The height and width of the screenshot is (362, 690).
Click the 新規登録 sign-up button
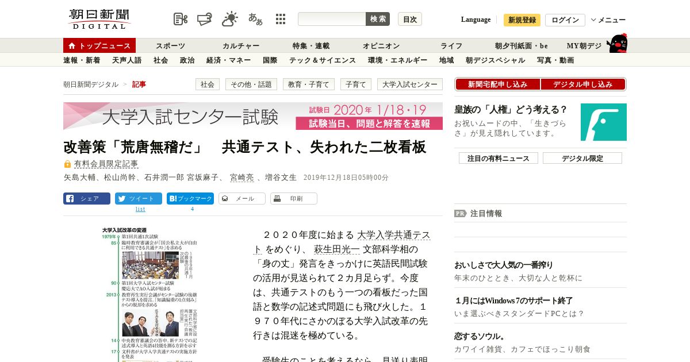click(x=522, y=20)
